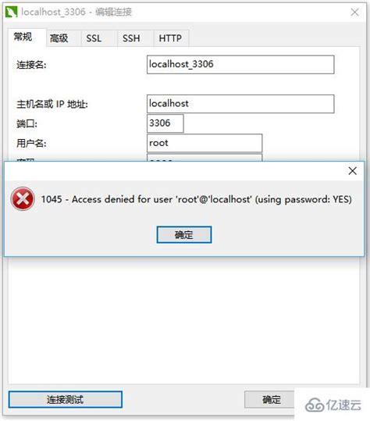Focus the 主机名或 IP 地址 field
The height and width of the screenshot is (421, 370).
pyautogui.click(x=240, y=104)
